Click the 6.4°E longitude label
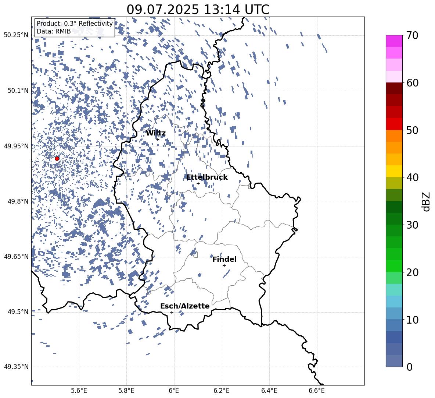Image resolution: width=435 pixels, height=398 pixels. pos(269,391)
